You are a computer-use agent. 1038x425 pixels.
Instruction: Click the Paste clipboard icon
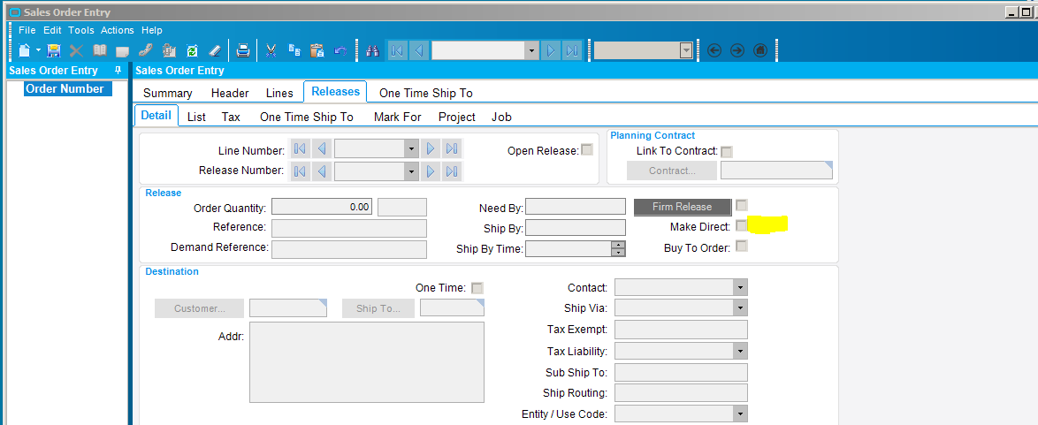pyautogui.click(x=317, y=50)
